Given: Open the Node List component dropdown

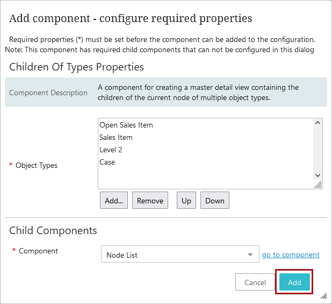Looking at the screenshot, I should (180, 254).
